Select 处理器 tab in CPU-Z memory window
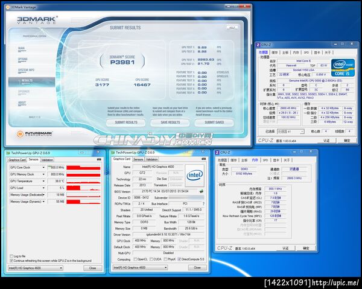This screenshot has height=289, width=362. point(222,160)
